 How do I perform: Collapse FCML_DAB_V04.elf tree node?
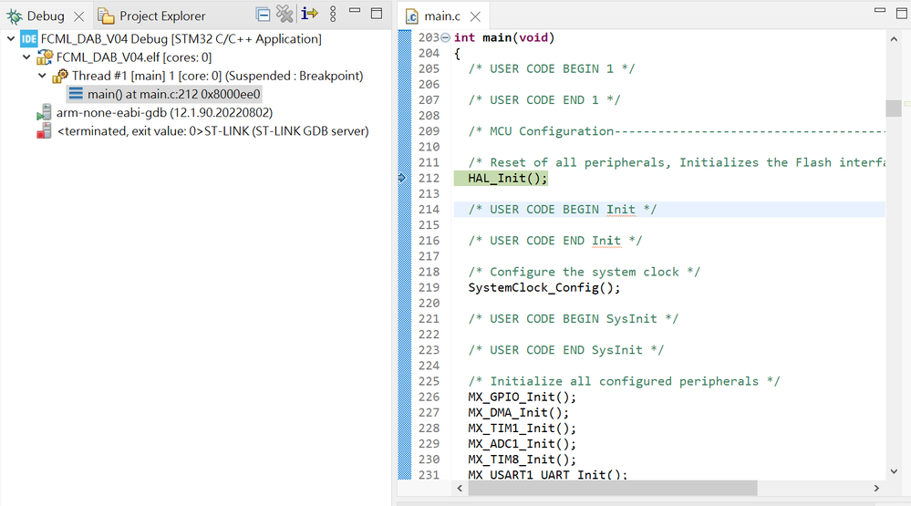click(x=26, y=57)
